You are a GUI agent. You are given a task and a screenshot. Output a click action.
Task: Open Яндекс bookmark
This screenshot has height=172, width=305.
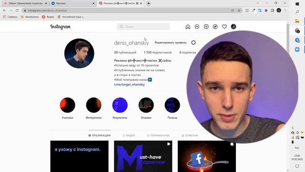click(x=48, y=17)
